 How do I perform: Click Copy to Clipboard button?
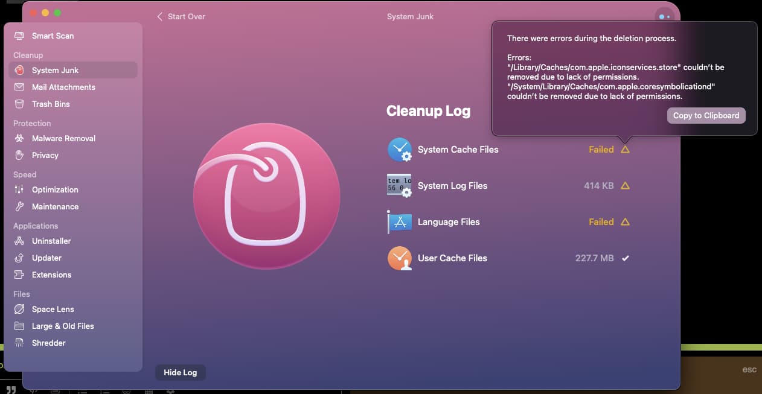point(706,116)
